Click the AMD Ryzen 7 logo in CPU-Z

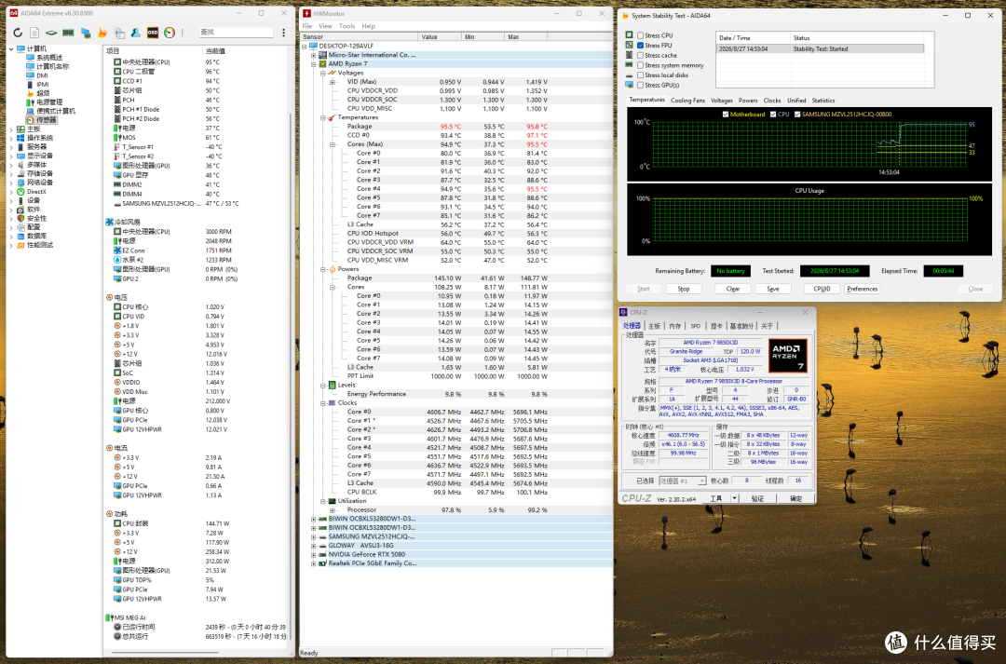tap(788, 356)
